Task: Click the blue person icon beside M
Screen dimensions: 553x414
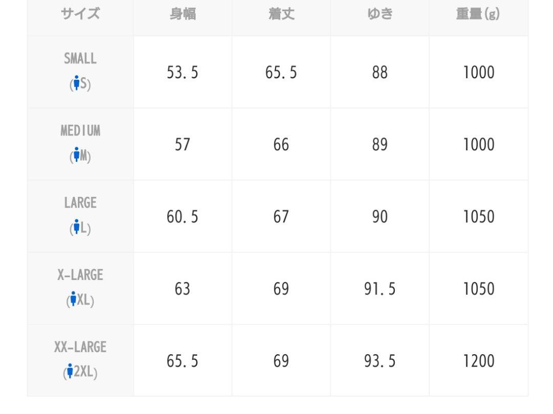Action: point(76,154)
